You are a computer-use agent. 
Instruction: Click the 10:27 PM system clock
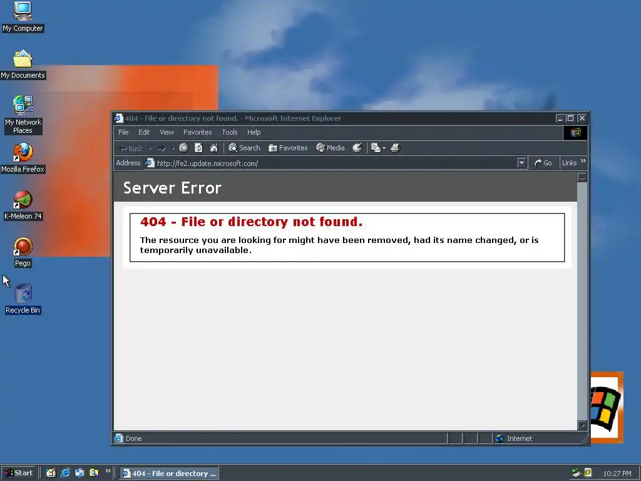click(617, 473)
